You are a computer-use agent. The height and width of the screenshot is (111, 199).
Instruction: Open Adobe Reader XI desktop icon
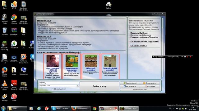14,85
